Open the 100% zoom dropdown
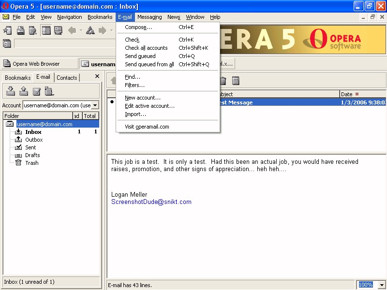 [x=382, y=285]
